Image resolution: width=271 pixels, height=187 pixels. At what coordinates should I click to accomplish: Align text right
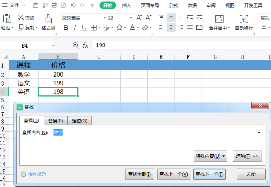coord(181,27)
